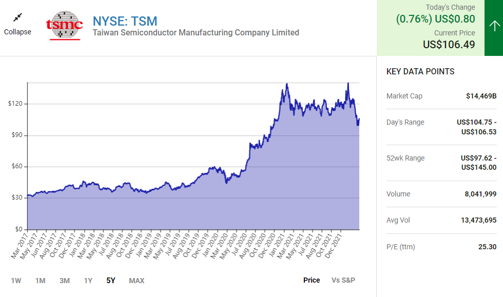The width and height of the screenshot is (503, 297).
Task: Click the TSMC company logo
Action: [x=64, y=25]
